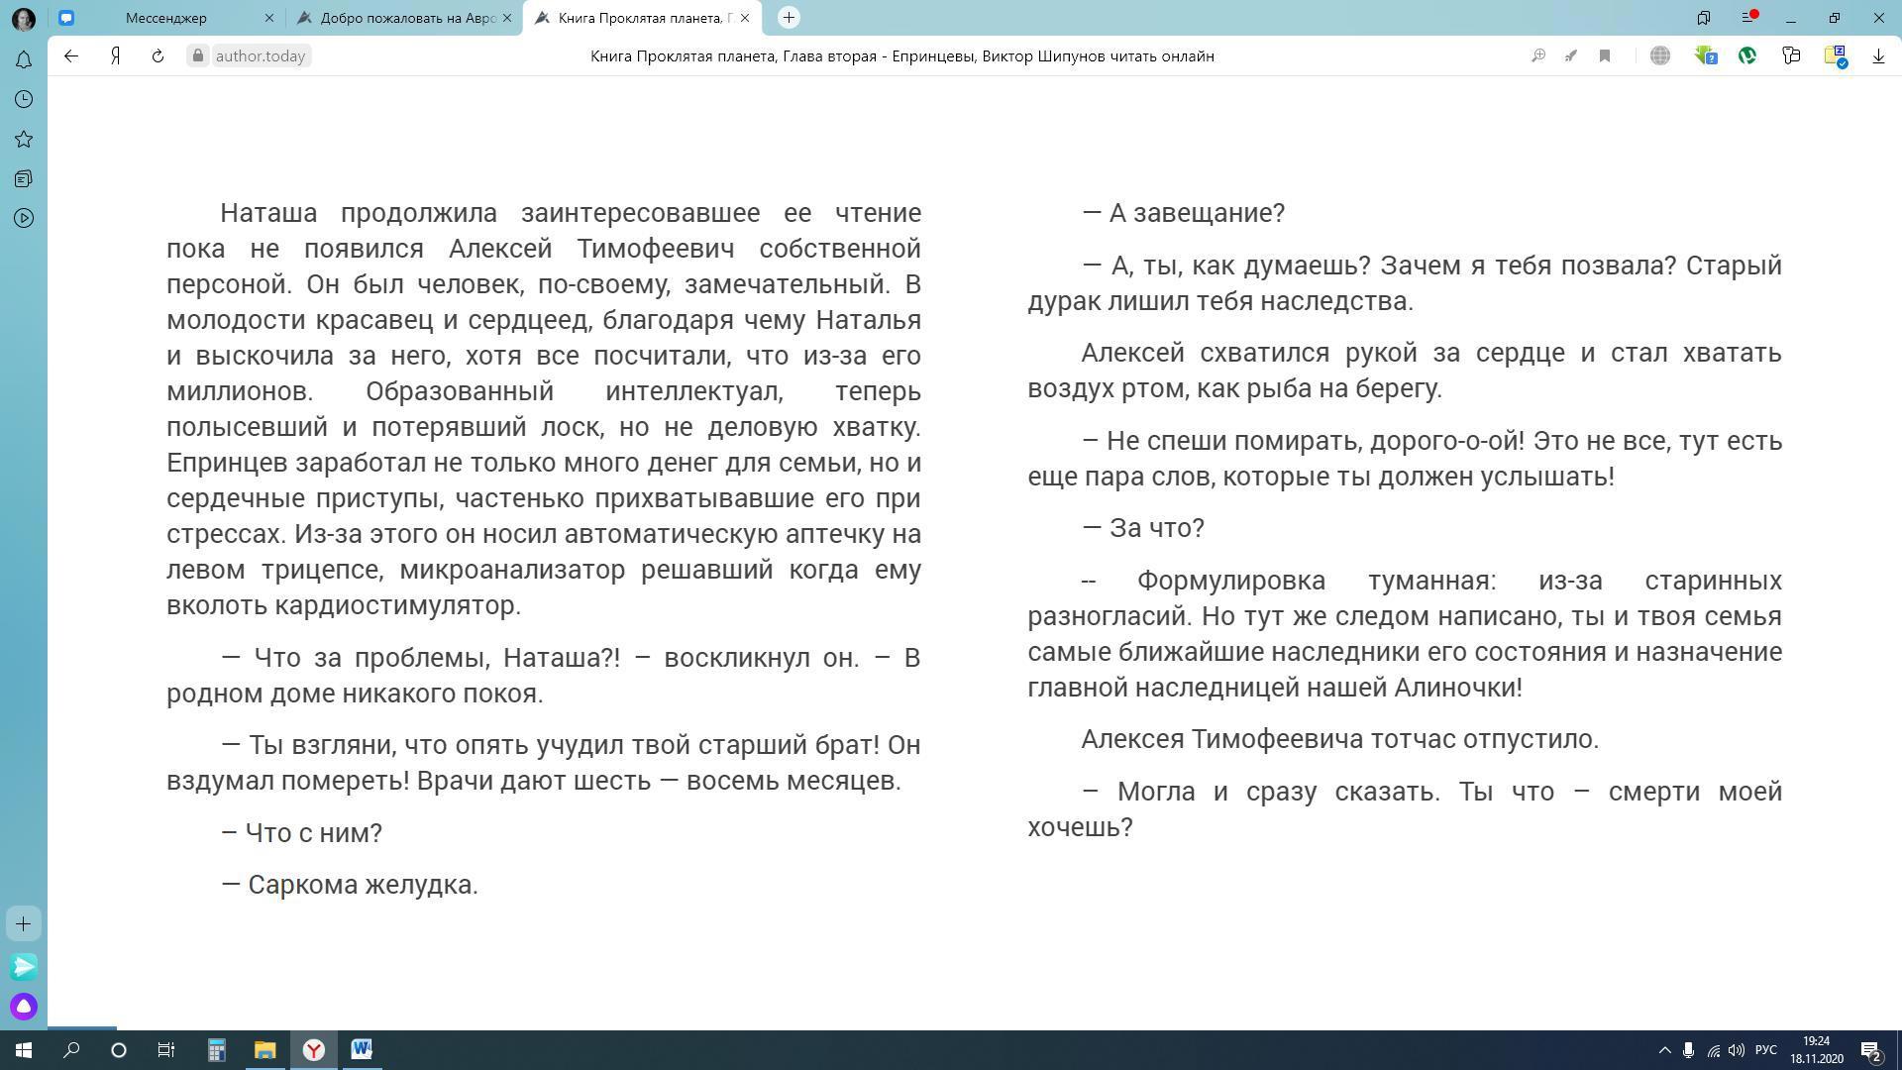Launch Alice voice assistant purple icon

pyautogui.click(x=24, y=1007)
